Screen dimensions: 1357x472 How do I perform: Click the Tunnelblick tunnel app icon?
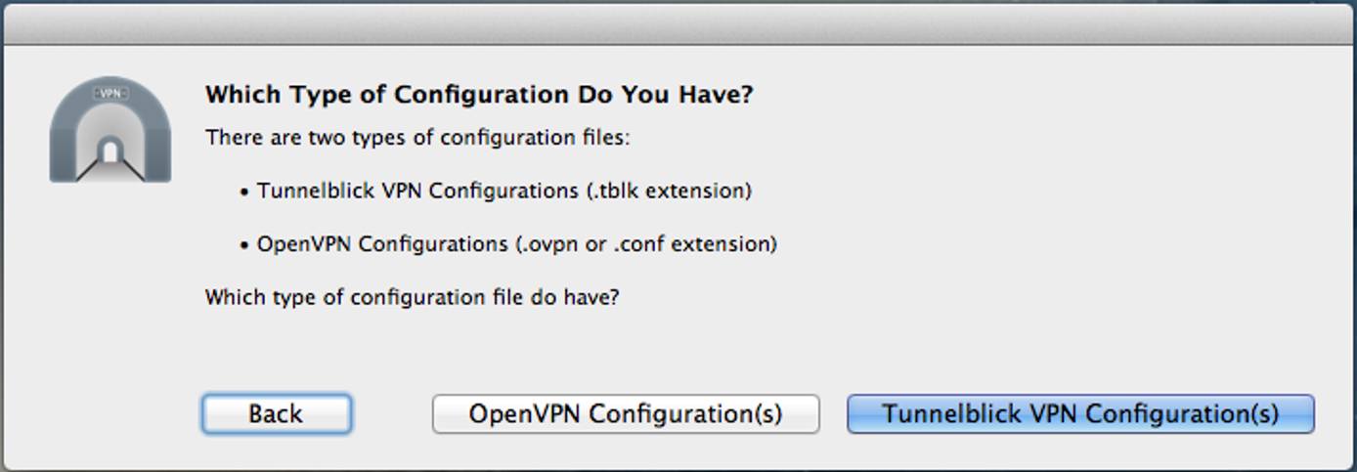click(110, 130)
